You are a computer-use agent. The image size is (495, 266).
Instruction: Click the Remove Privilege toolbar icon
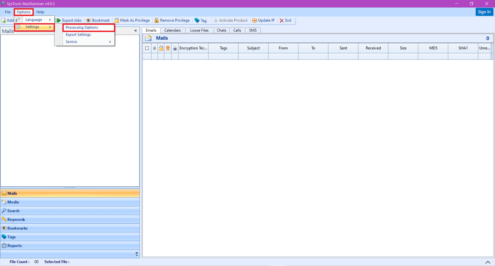point(156,20)
